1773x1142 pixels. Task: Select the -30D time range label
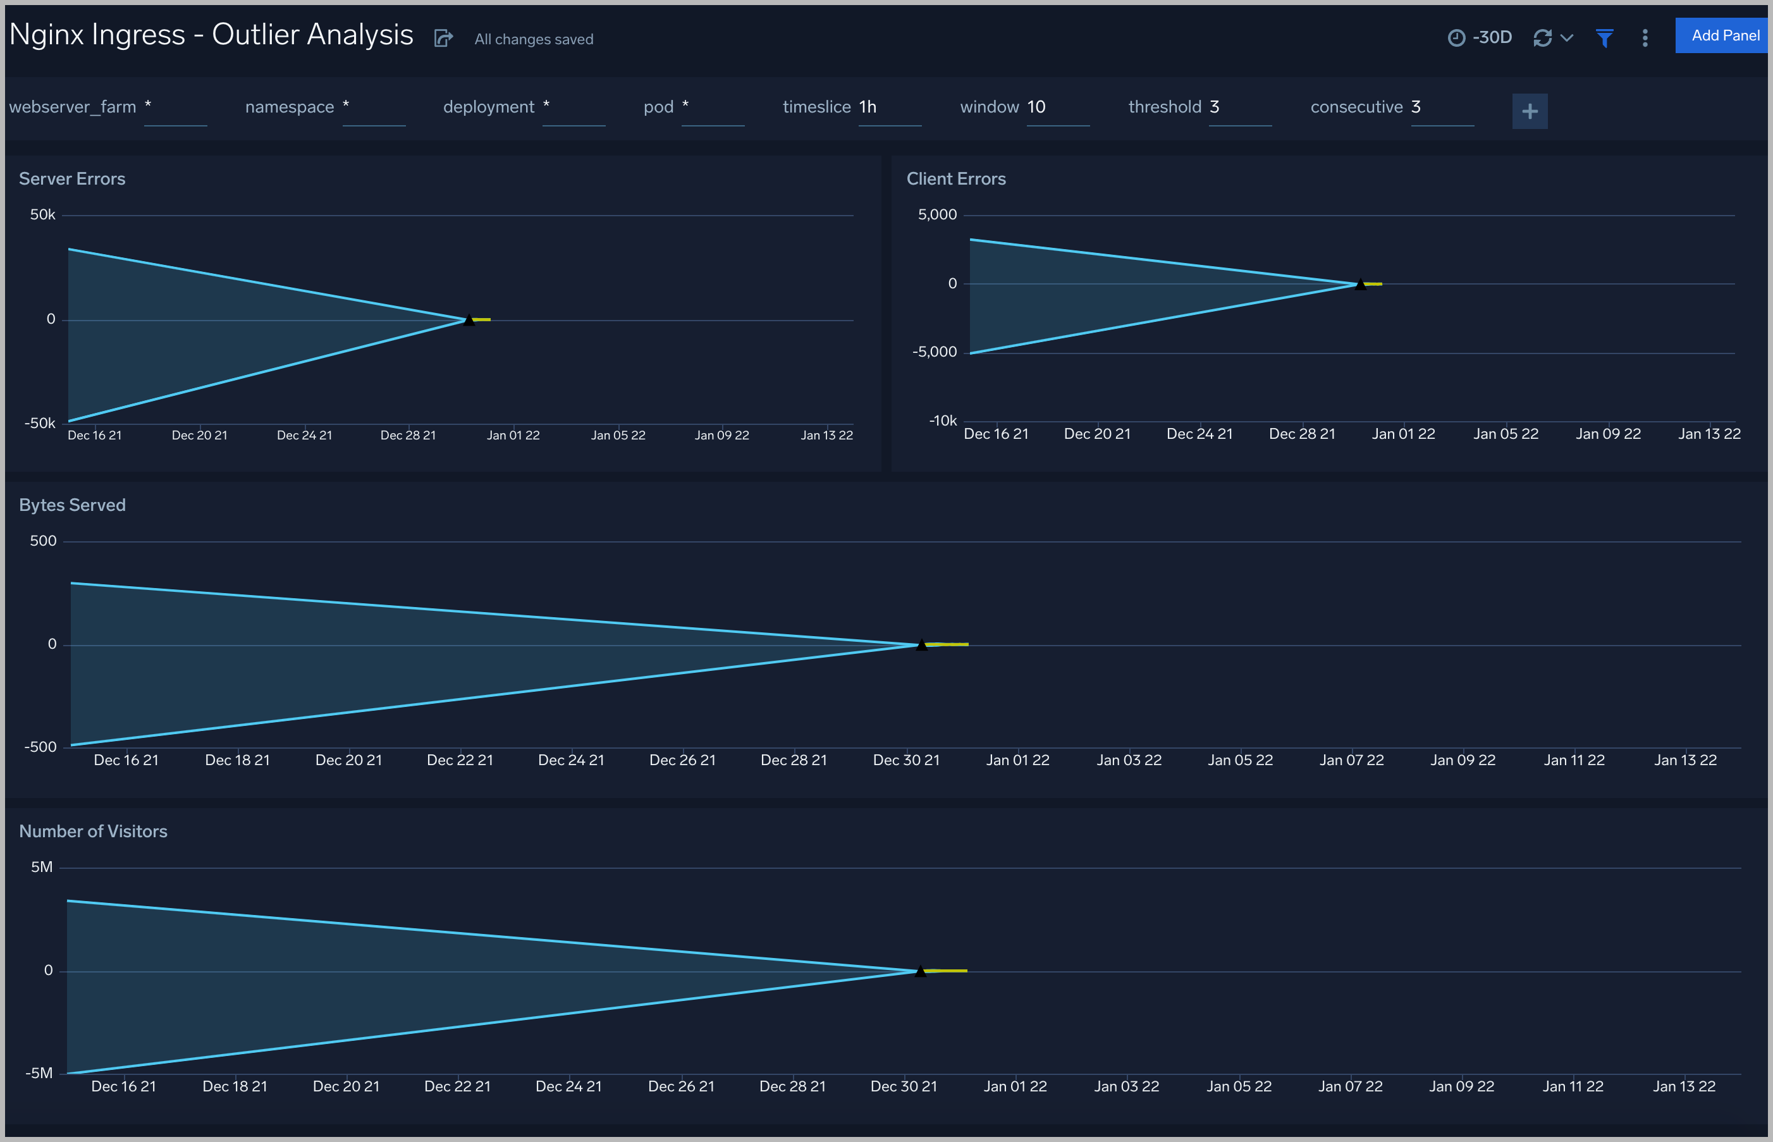click(x=1491, y=37)
